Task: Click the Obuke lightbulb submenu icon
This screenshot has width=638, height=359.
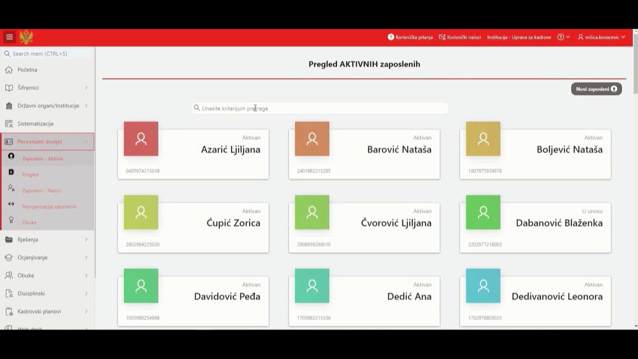Action: 11,220
